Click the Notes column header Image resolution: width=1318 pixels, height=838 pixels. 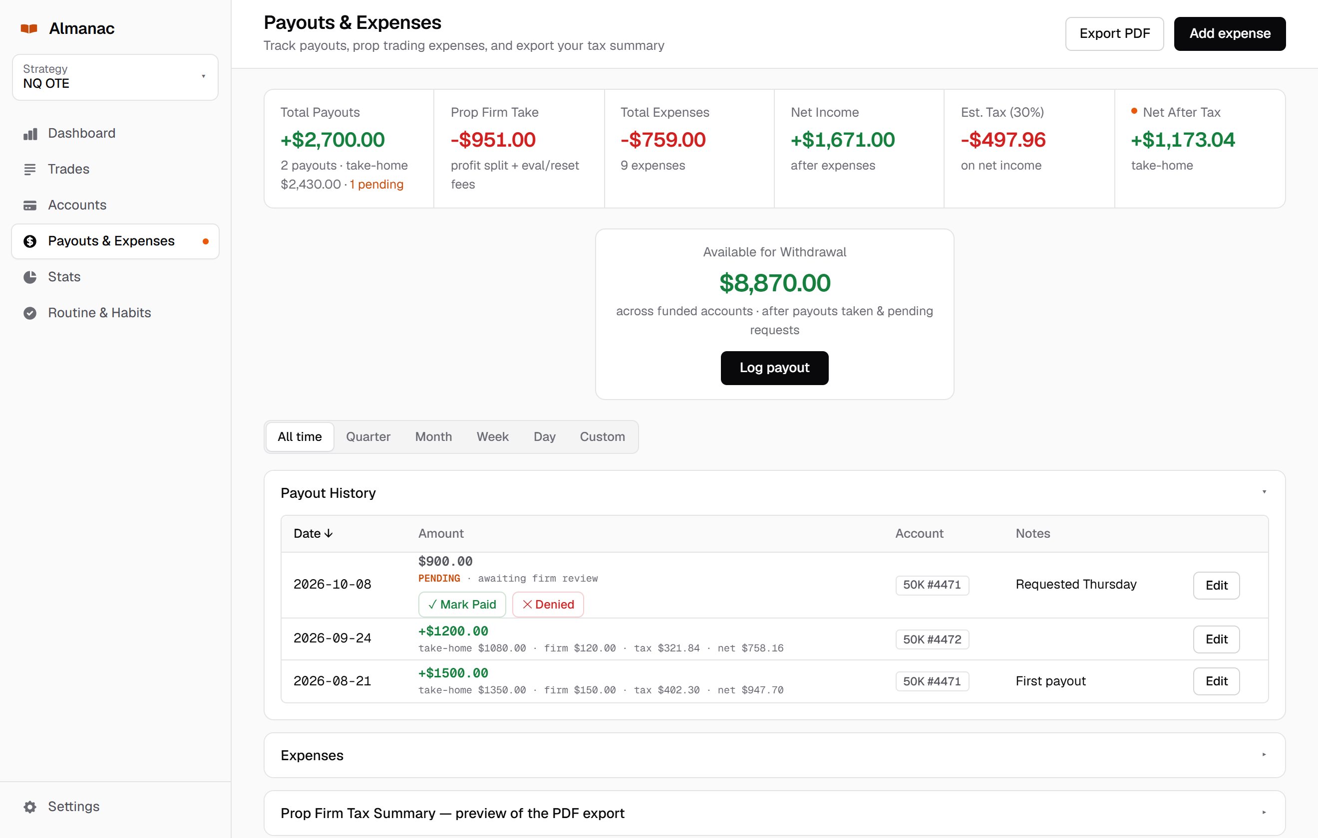point(1033,534)
